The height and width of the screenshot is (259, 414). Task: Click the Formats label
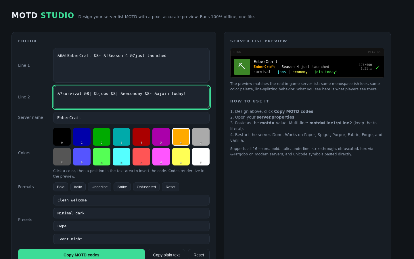26,187
